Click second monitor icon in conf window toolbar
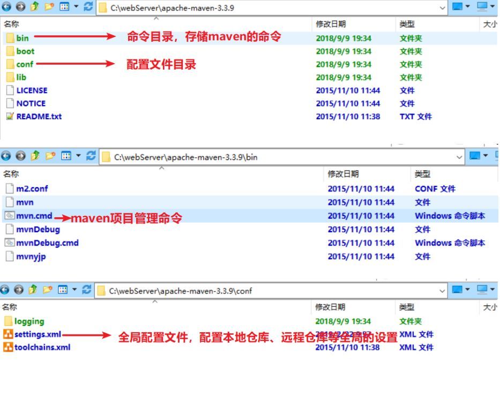The width and height of the screenshot is (500, 398). tap(482, 289)
